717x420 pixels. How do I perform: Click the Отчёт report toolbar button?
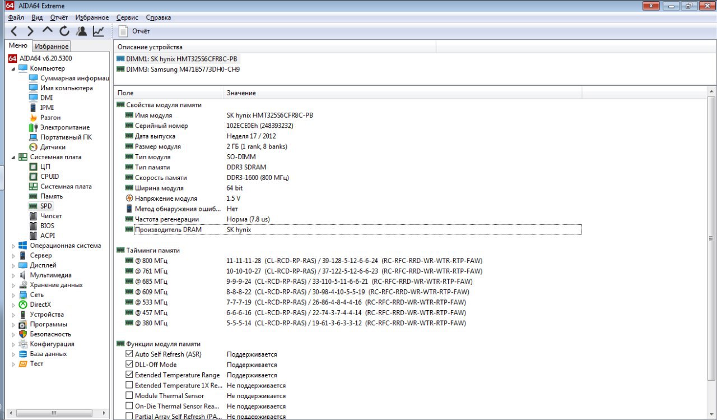pyautogui.click(x=134, y=31)
